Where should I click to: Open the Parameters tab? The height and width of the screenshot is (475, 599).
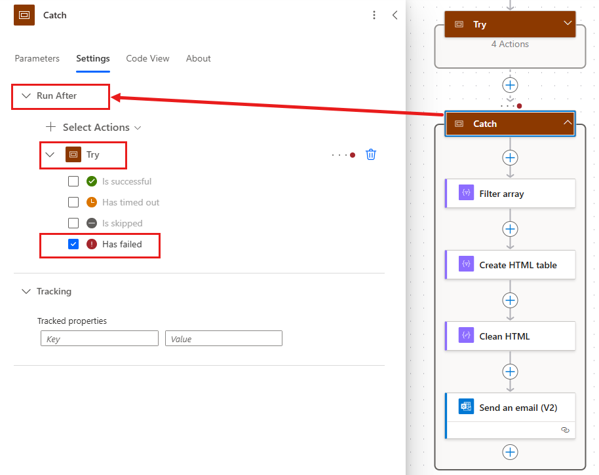pos(37,58)
